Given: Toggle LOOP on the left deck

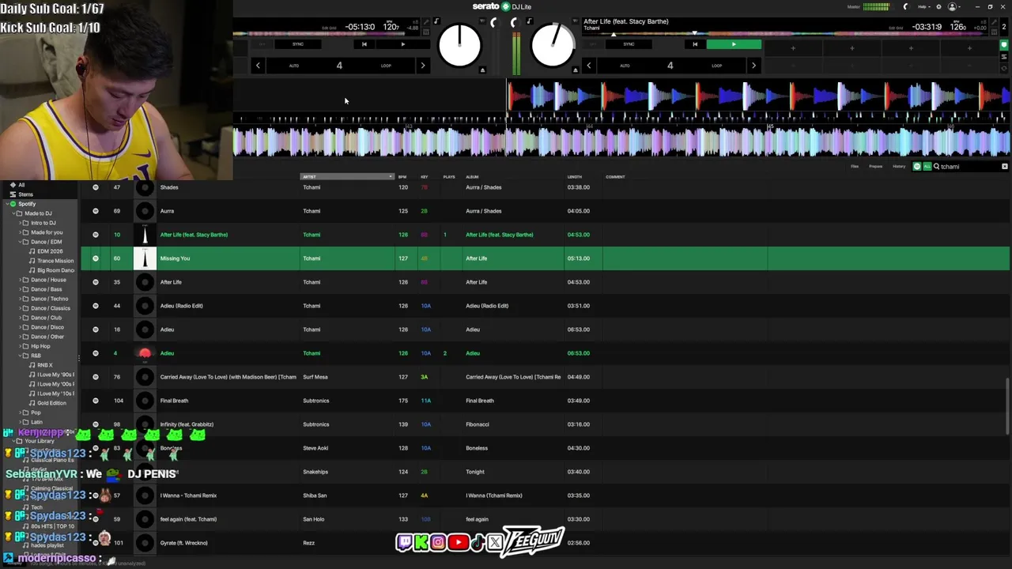Looking at the screenshot, I should (386, 66).
